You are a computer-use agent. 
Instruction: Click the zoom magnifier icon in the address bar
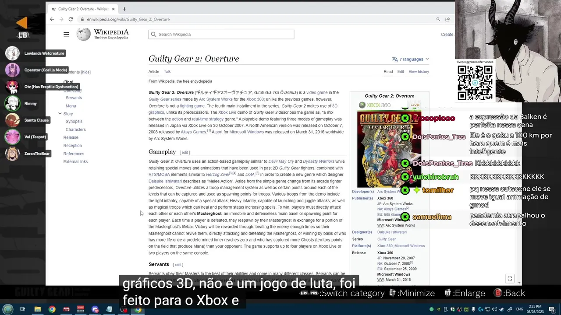pos(438,19)
